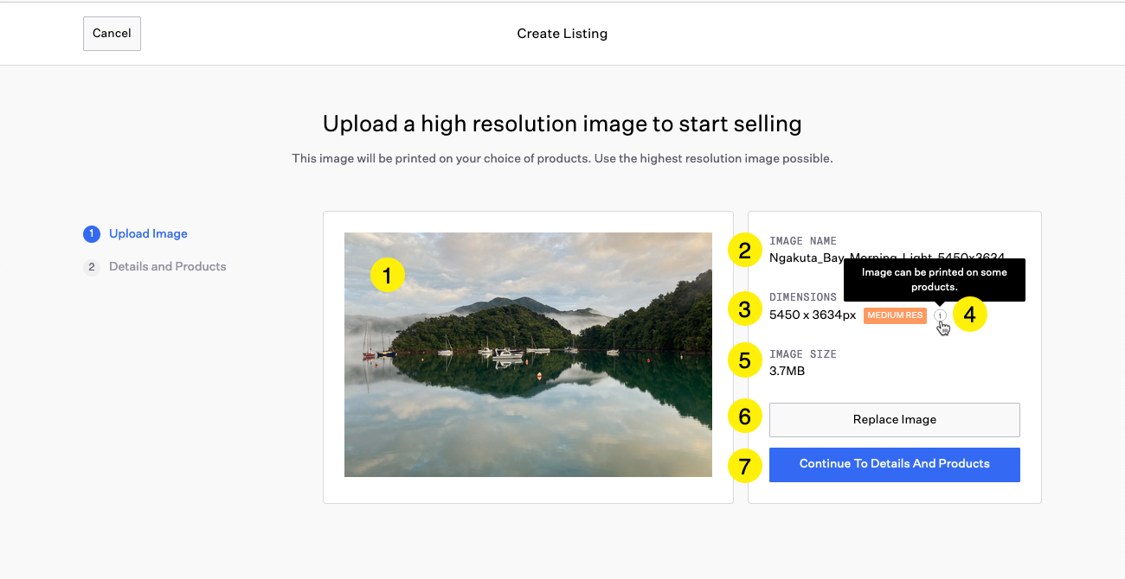Click yellow marker 7 beside the Continue button
The width and height of the screenshot is (1125, 579).
(x=744, y=466)
